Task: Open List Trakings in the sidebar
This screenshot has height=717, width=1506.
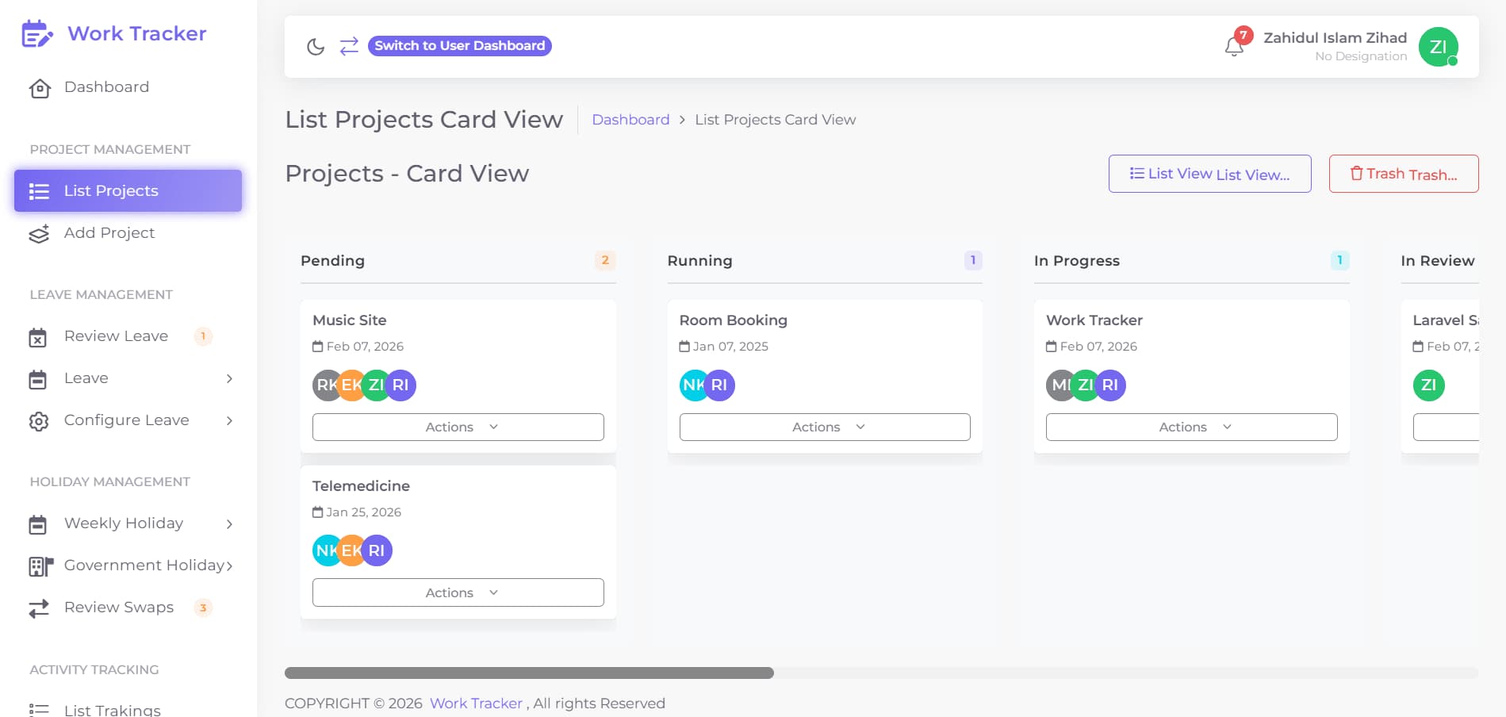Action: pos(113,710)
